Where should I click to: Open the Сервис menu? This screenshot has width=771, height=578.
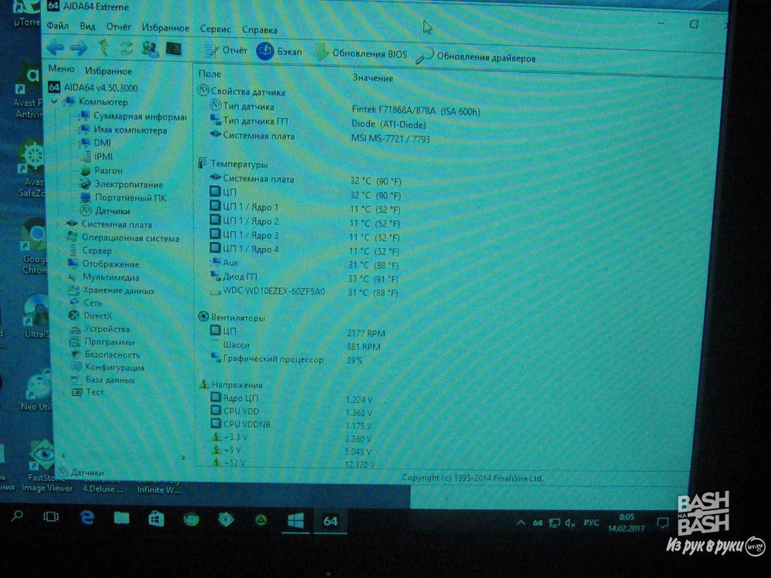215,29
